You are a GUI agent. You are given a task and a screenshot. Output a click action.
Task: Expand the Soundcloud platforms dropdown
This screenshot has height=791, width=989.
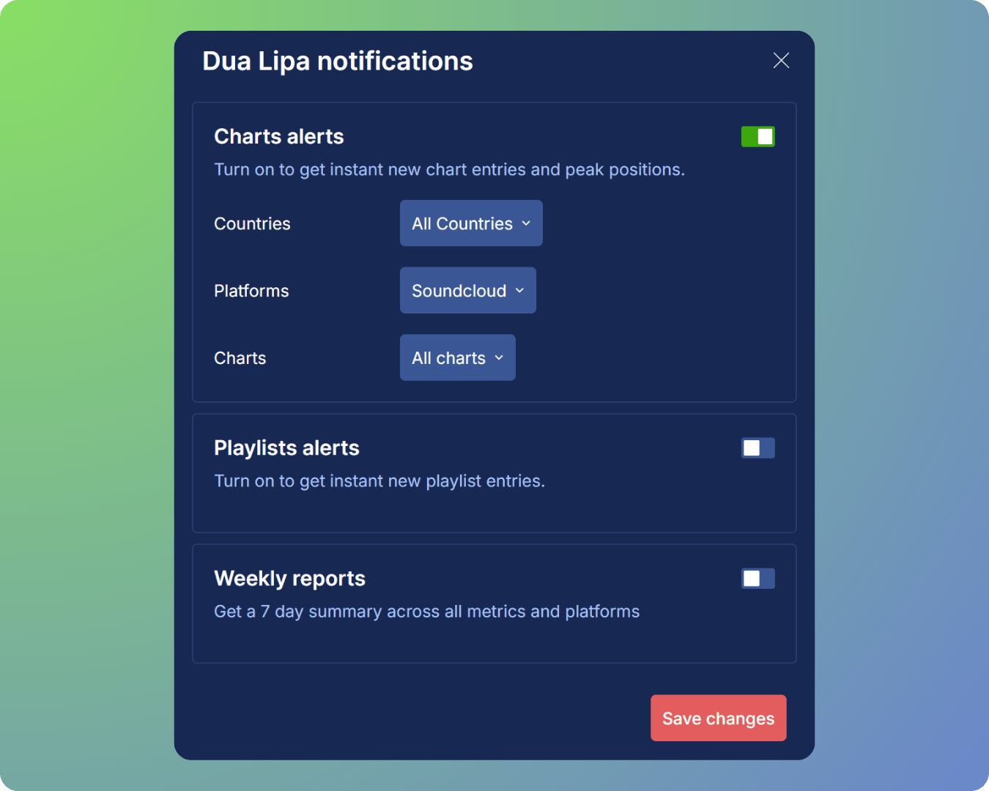pos(467,291)
